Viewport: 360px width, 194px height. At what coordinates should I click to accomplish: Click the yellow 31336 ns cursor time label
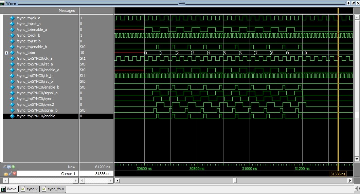(x=338, y=174)
